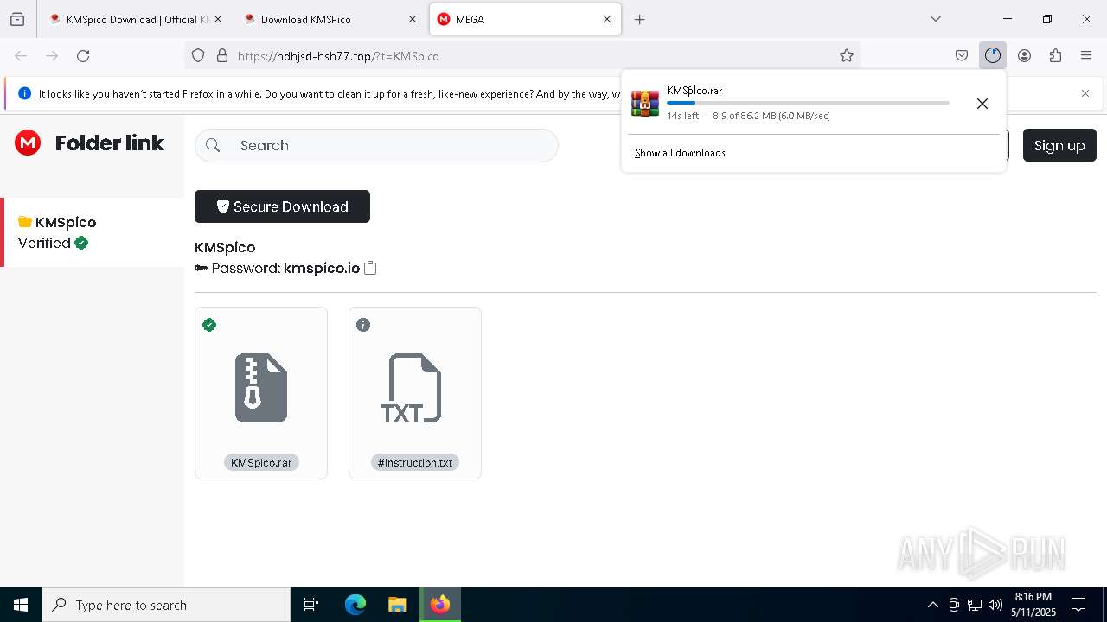Click the Secure Download button
The image size is (1107, 622).
[x=282, y=206]
